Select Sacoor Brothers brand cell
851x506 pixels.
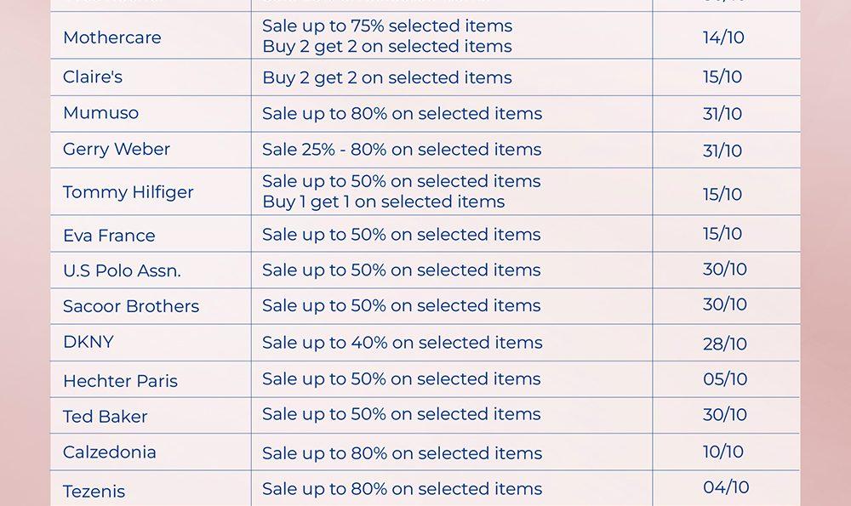tap(131, 307)
